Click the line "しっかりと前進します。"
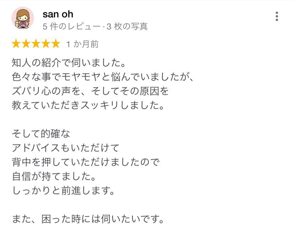Image resolution: width=294 pixels, height=234 pixels. (x=64, y=191)
